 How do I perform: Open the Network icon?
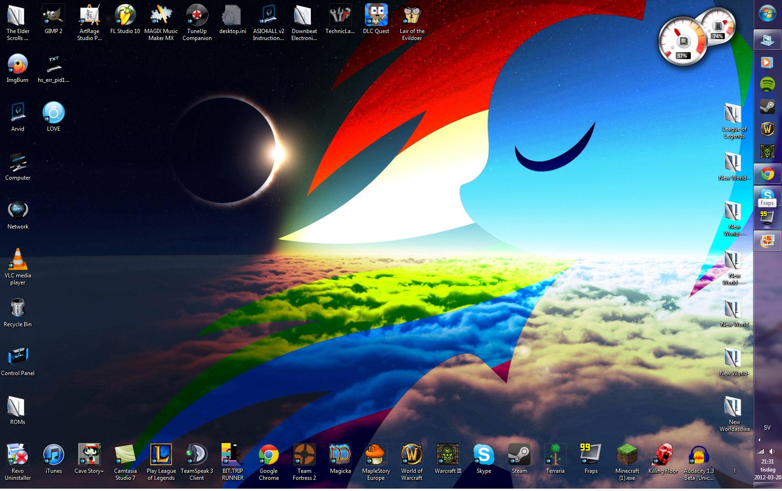pos(18,215)
